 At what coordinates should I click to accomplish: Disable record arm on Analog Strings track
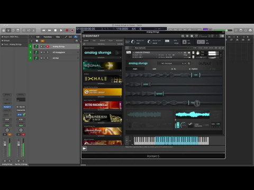[48, 46]
